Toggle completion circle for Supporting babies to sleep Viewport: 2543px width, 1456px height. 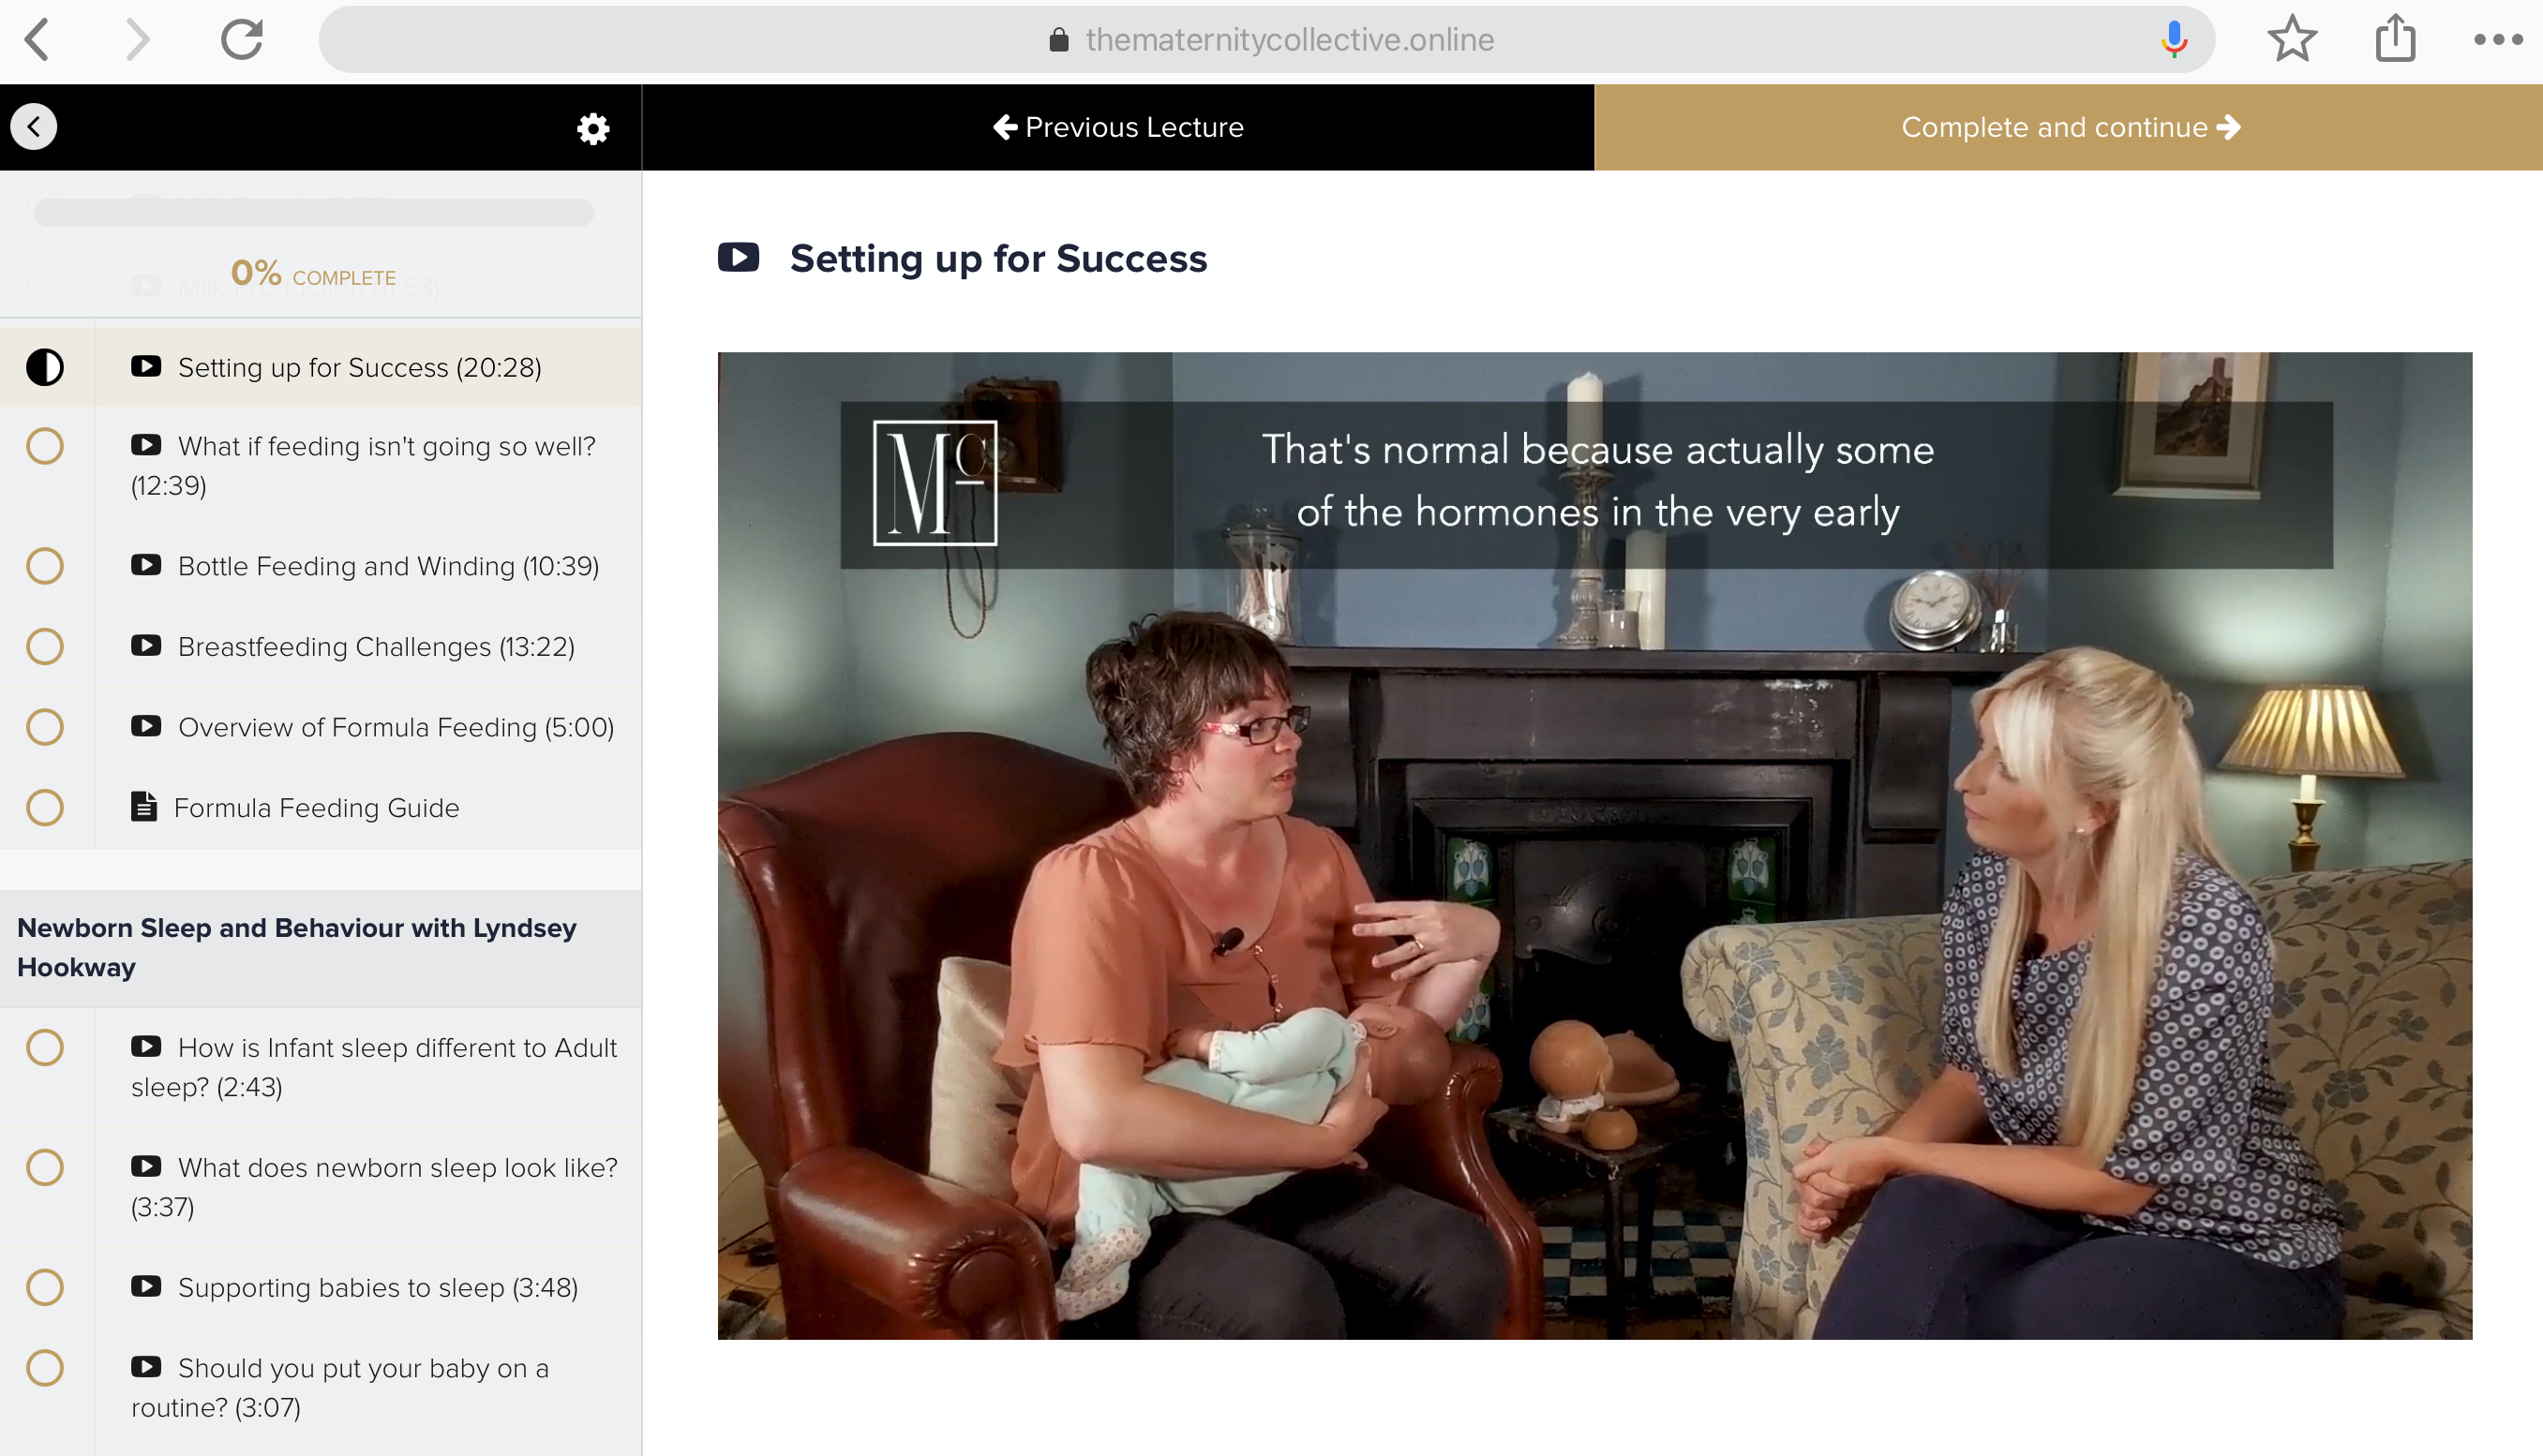pos(45,1288)
